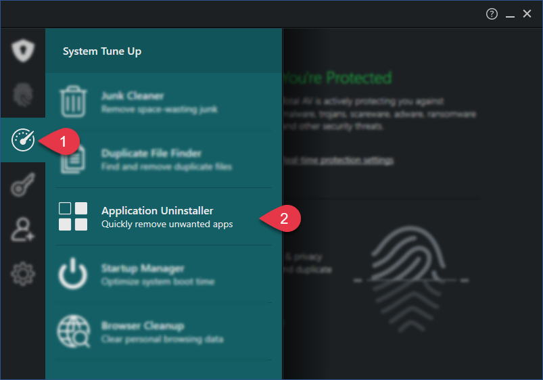Minimize the application window
543x380 pixels.
click(510, 14)
